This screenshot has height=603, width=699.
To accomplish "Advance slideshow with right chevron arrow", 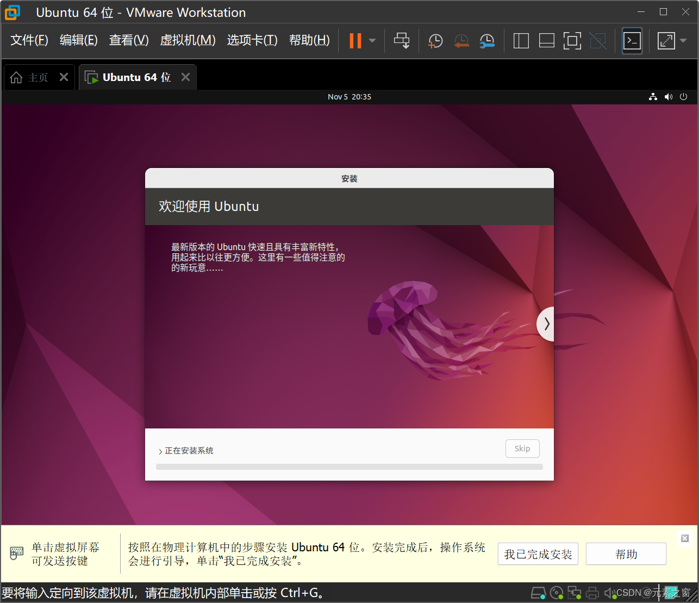I will (x=546, y=324).
